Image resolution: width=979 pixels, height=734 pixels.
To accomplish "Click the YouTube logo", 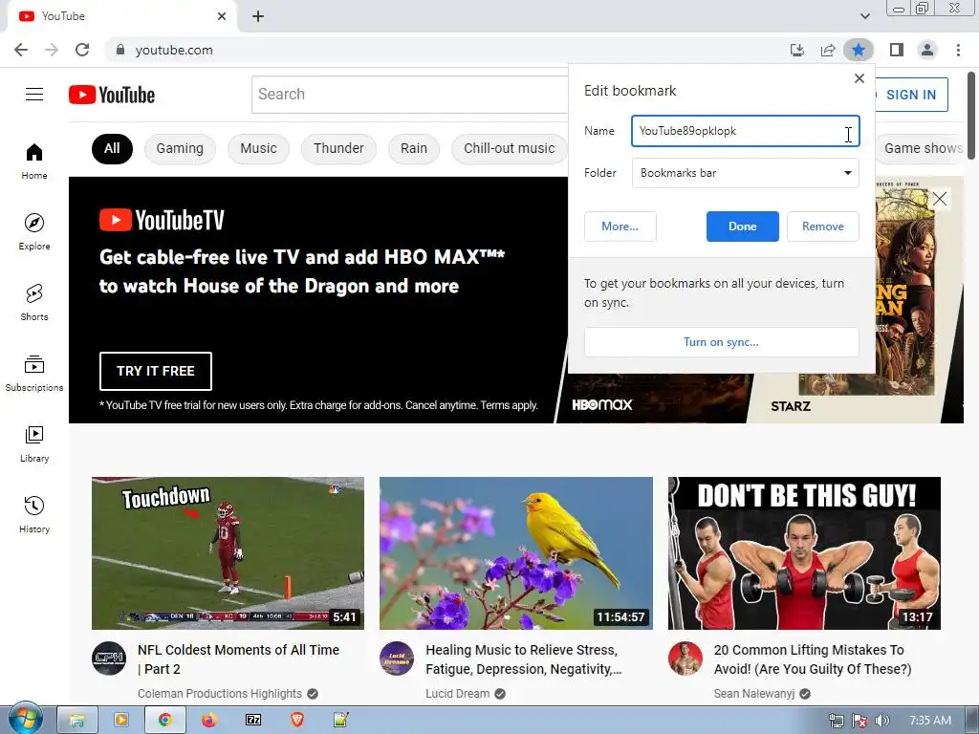I will [112, 95].
